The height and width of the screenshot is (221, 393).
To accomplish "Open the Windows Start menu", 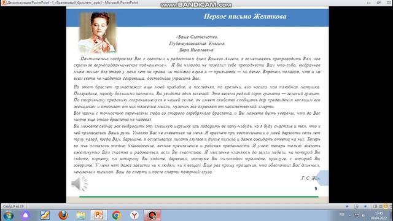I will (x=8, y=215).
